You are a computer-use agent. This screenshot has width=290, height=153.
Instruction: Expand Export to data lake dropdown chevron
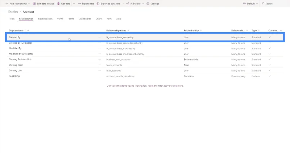click(123, 4)
